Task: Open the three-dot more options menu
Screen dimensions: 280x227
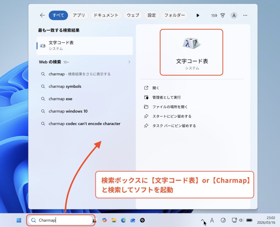Action: pos(245,16)
